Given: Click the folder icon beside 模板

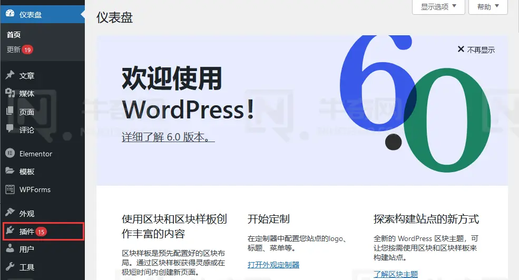Looking at the screenshot, I should coord(10,171).
